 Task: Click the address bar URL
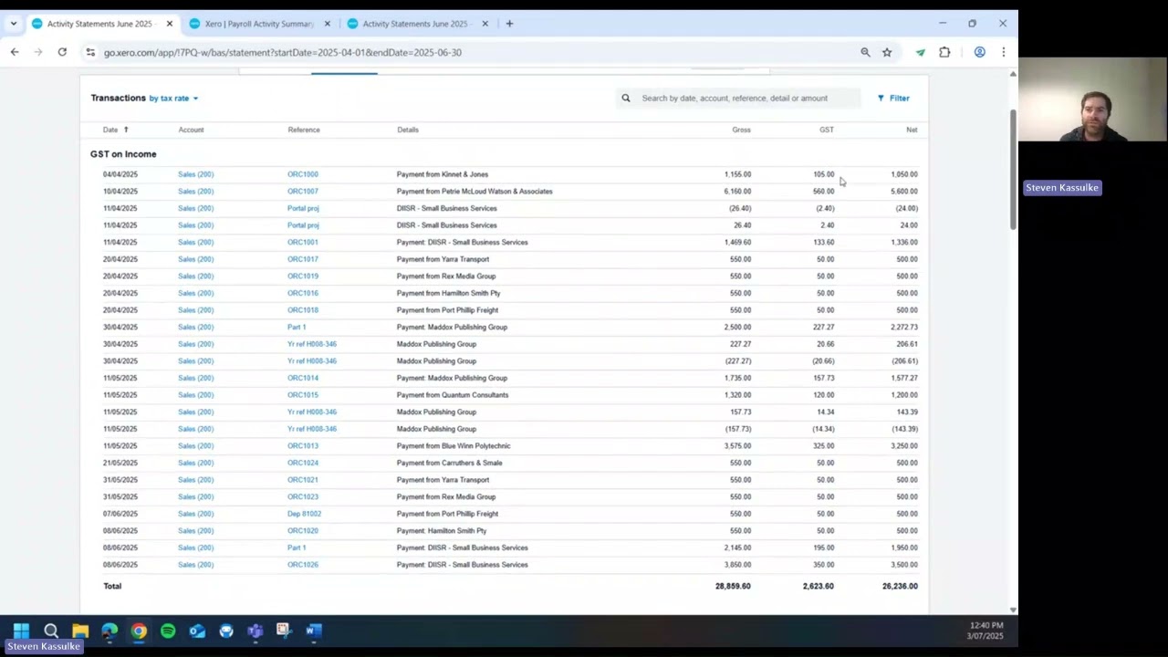coord(283,52)
